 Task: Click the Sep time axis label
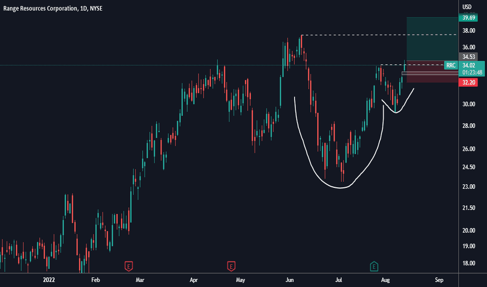[x=439, y=280]
